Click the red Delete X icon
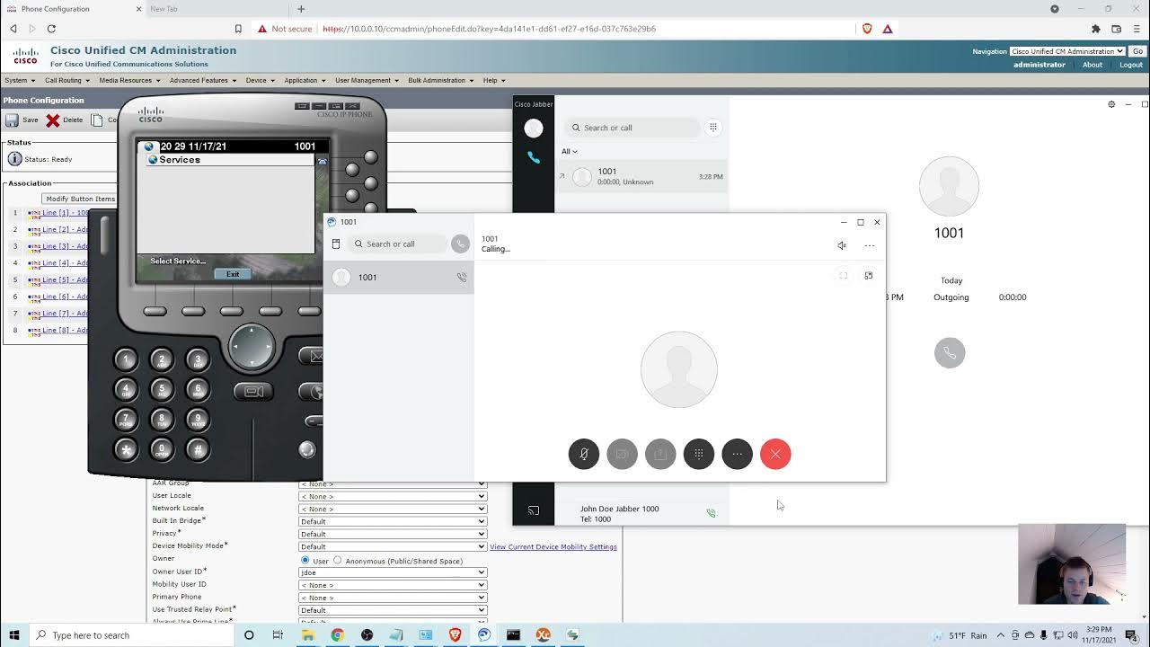 click(x=53, y=120)
